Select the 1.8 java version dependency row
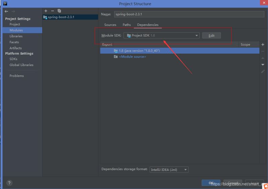The width and height of the screenshot is (268, 189). coord(139,51)
